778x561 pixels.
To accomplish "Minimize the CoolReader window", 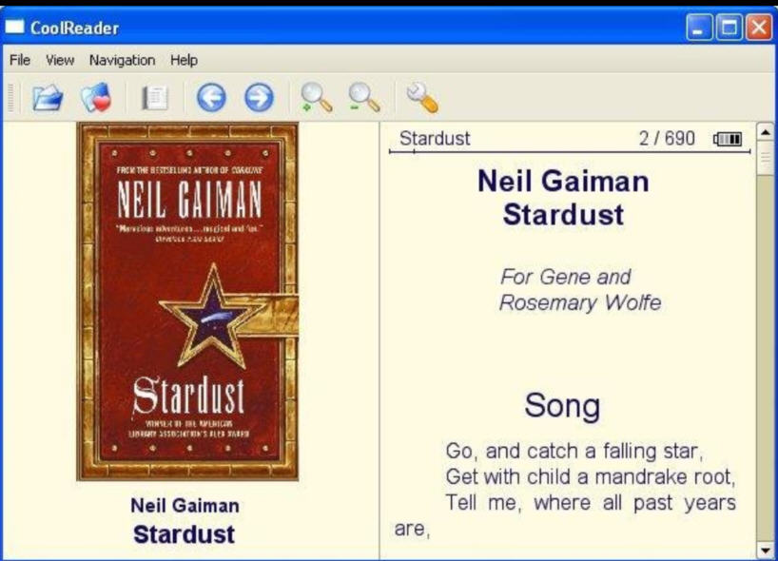I will (x=699, y=28).
